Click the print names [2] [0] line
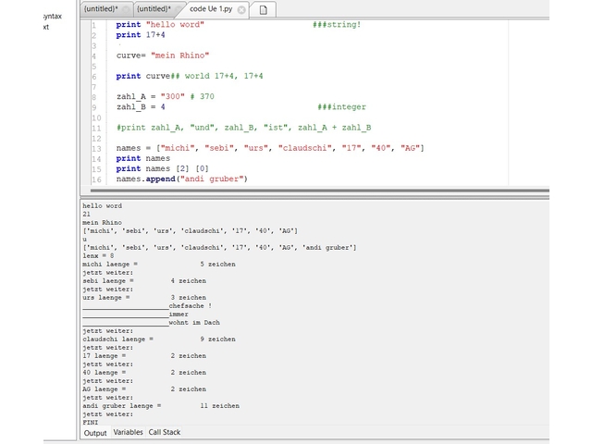Screen dimensions: 592x444 163,168
